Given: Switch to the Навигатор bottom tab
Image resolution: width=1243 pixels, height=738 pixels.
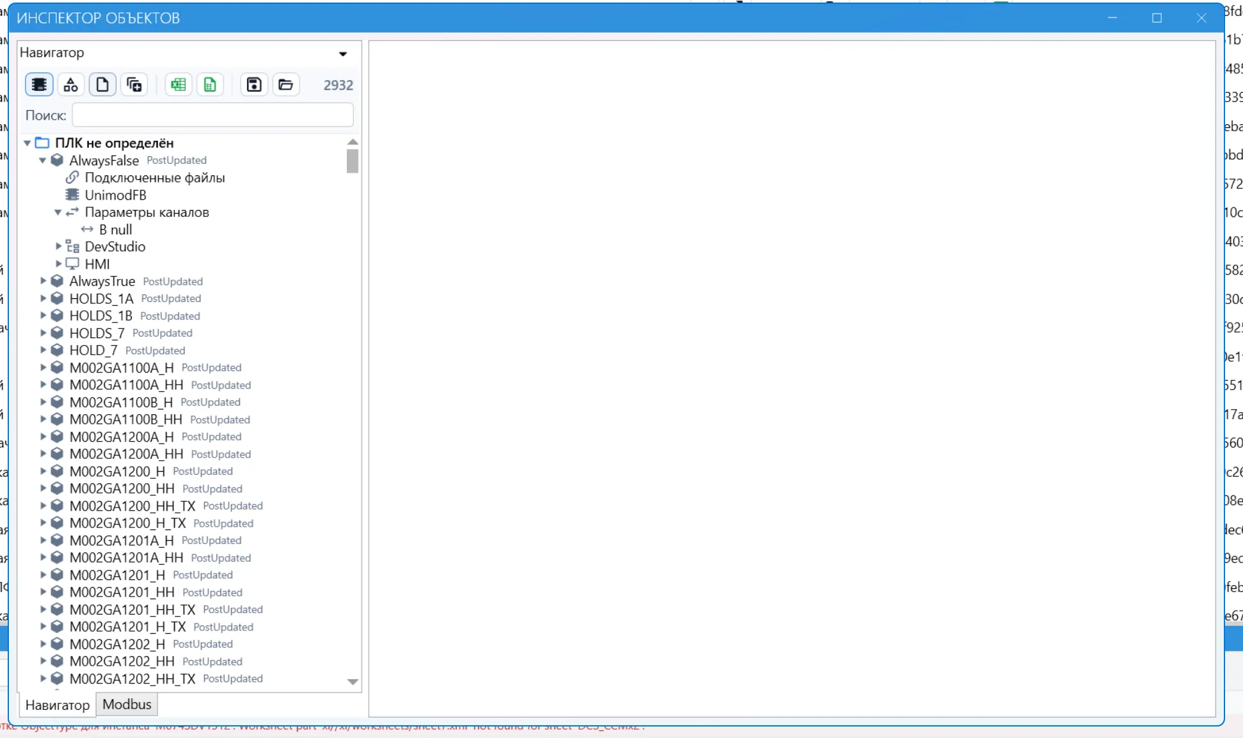Looking at the screenshot, I should [58, 705].
